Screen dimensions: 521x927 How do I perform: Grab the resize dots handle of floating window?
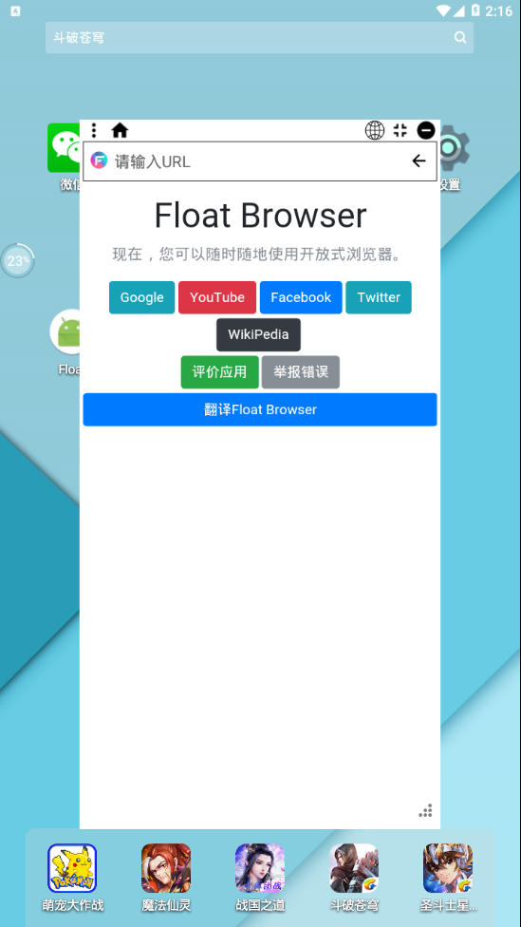click(425, 810)
